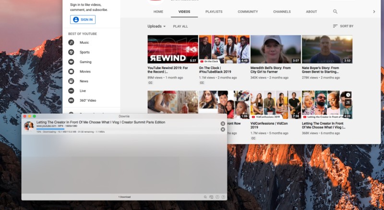The height and width of the screenshot is (210, 384).
Task: Click the BEST OF YOUTUBE heading
Action: (83, 34)
